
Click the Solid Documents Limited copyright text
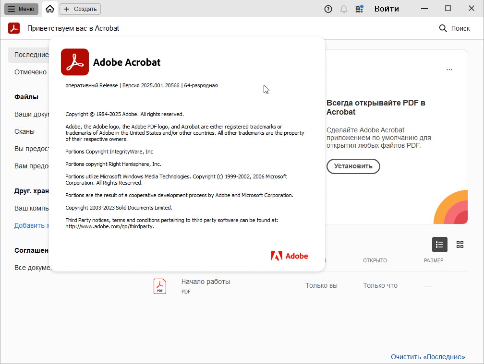pyautogui.click(x=119, y=208)
